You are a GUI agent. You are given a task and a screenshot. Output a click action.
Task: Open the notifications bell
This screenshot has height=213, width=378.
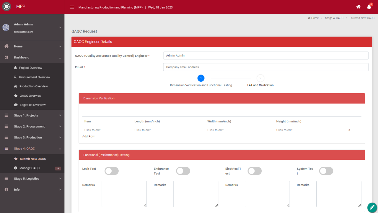pyautogui.click(x=369, y=7)
